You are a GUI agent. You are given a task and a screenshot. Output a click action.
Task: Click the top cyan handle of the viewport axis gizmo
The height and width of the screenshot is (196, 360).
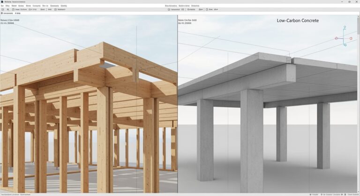coord(345,28)
